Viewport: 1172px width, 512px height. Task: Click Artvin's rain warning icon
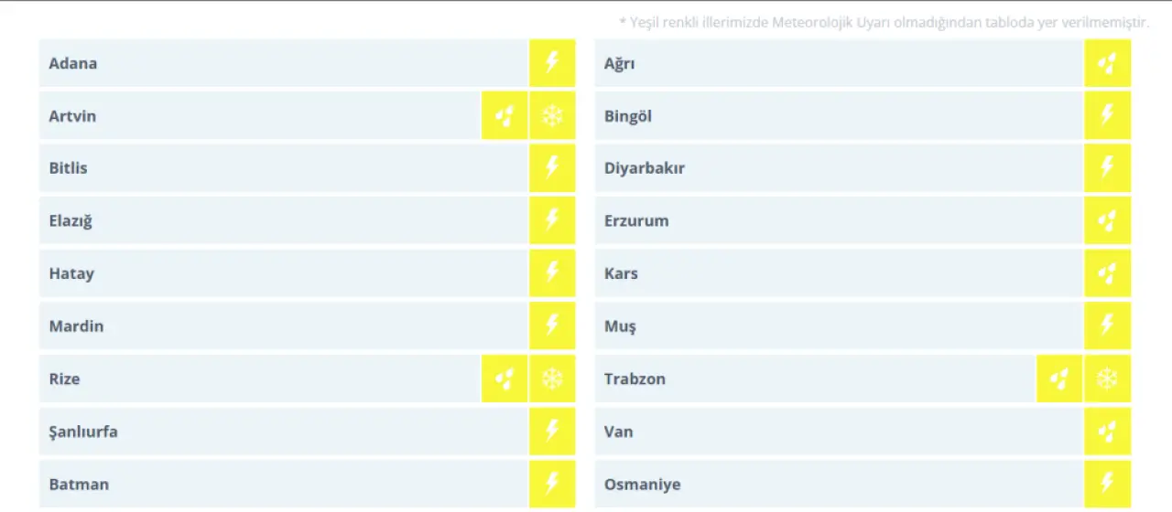pyautogui.click(x=505, y=116)
